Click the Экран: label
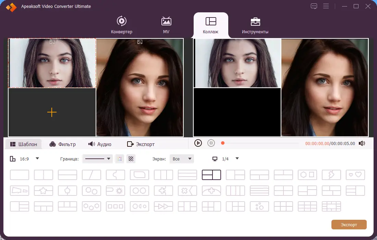Screen dimensions: 377x240 [x=159, y=159]
